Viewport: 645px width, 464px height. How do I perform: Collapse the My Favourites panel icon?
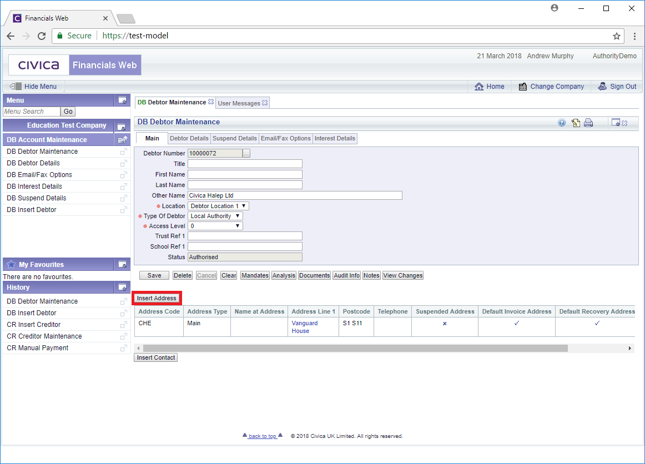tap(123, 264)
